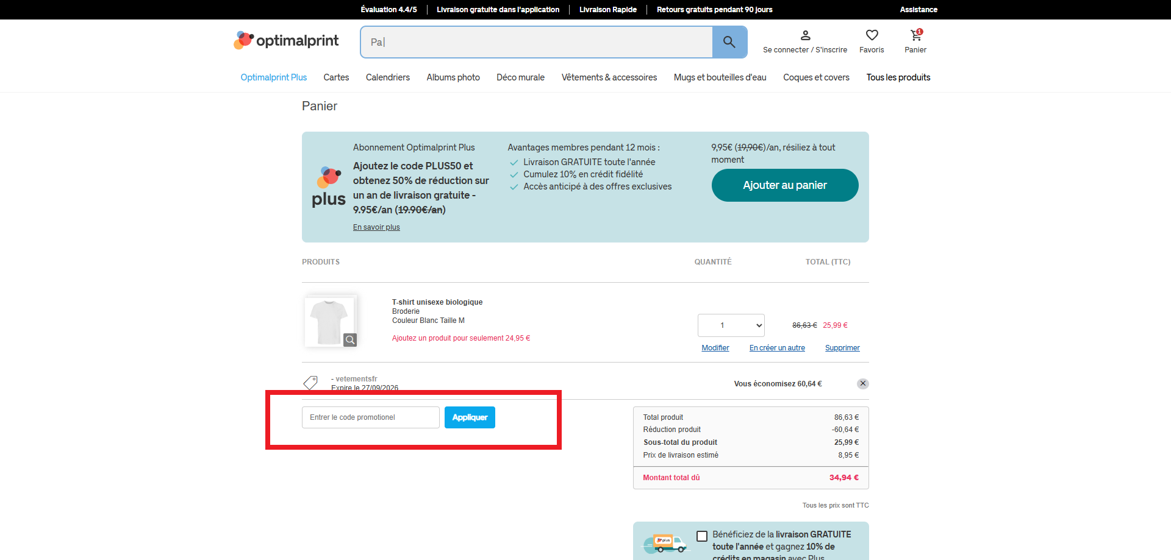Click the Optimalprint logo
The width and height of the screenshot is (1171, 560).
(x=286, y=41)
